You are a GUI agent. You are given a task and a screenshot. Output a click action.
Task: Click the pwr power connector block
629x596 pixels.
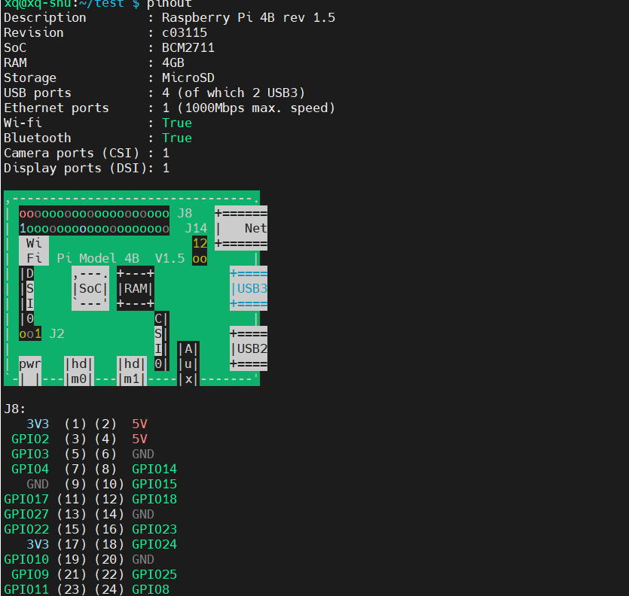pyautogui.click(x=30, y=371)
